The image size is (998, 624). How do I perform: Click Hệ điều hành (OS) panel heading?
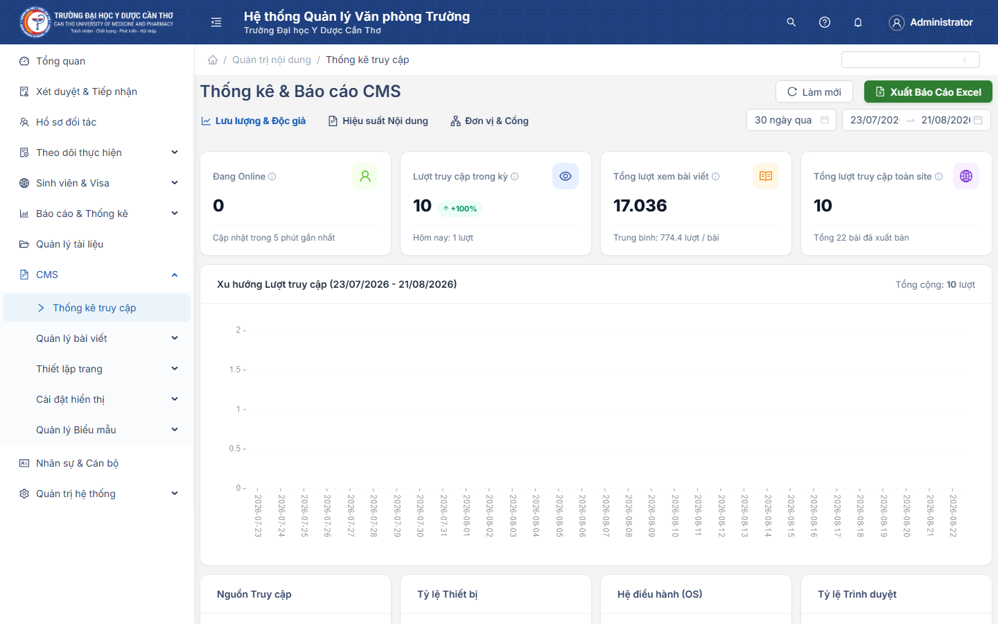pyautogui.click(x=660, y=594)
